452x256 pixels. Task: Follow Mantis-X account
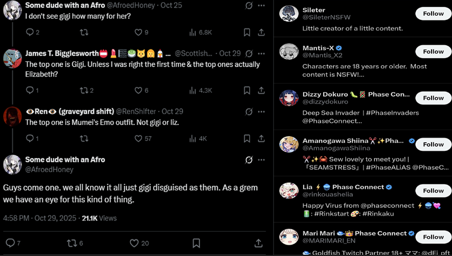click(x=433, y=51)
